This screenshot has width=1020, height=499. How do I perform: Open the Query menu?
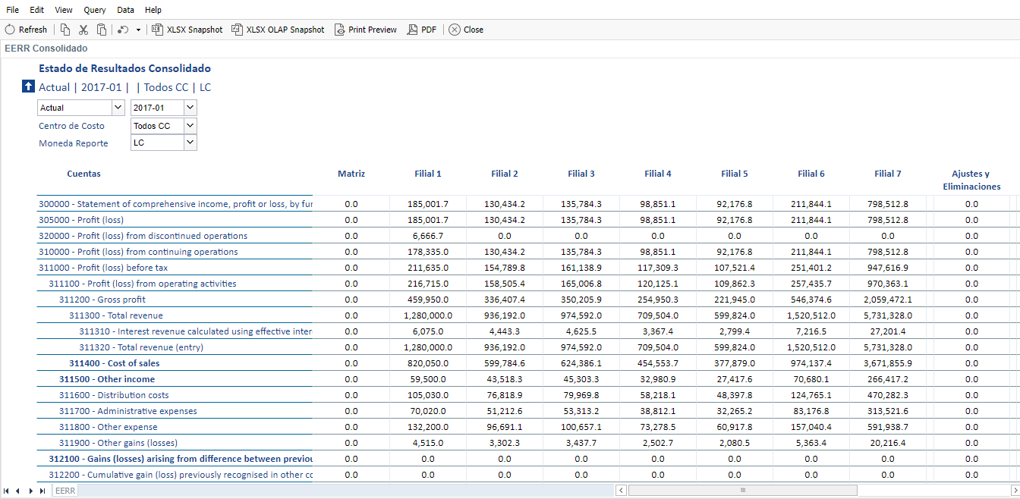(95, 10)
